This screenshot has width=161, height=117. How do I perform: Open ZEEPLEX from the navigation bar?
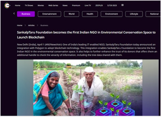pos(99,5)
